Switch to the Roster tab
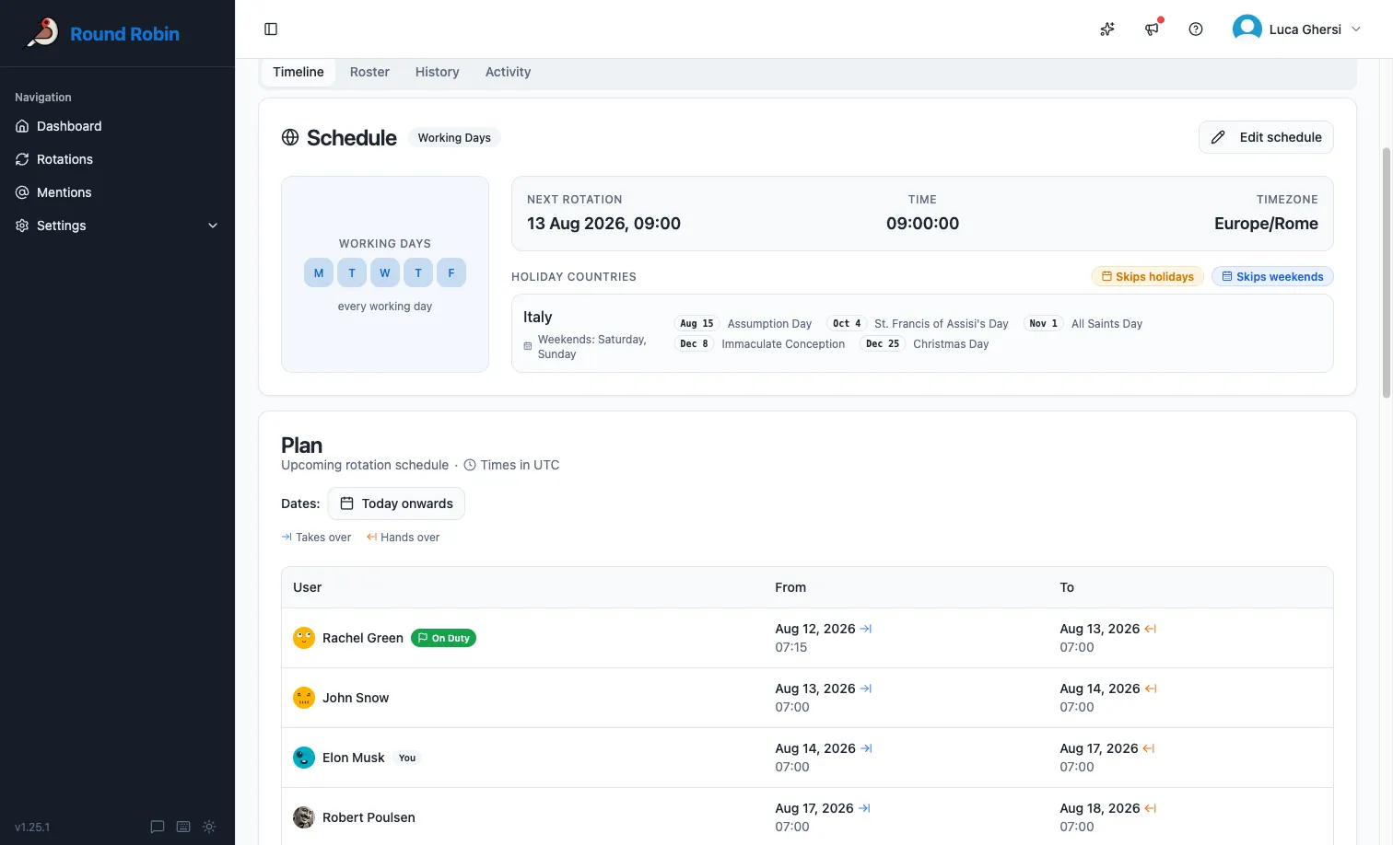This screenshot has height=845, width=1393. (x=369, y=72)
